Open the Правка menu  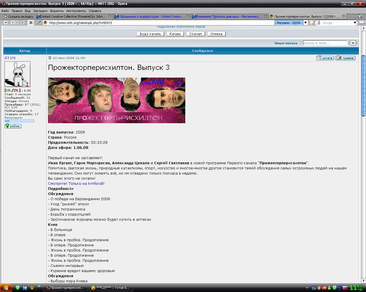[17, 11]
